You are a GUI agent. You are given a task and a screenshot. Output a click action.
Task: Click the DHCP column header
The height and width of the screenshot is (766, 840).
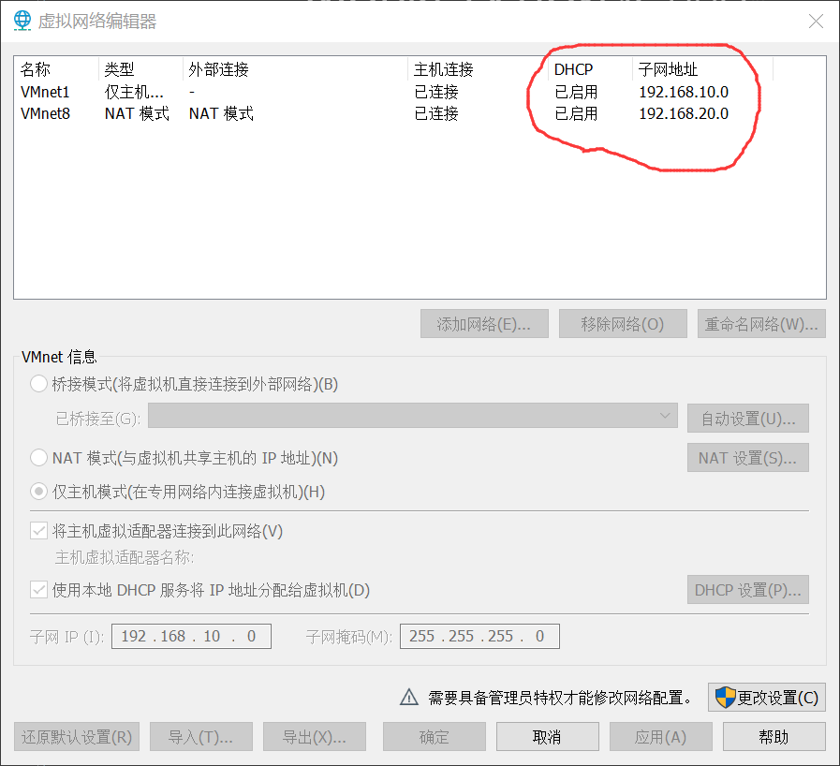[590, 69]
